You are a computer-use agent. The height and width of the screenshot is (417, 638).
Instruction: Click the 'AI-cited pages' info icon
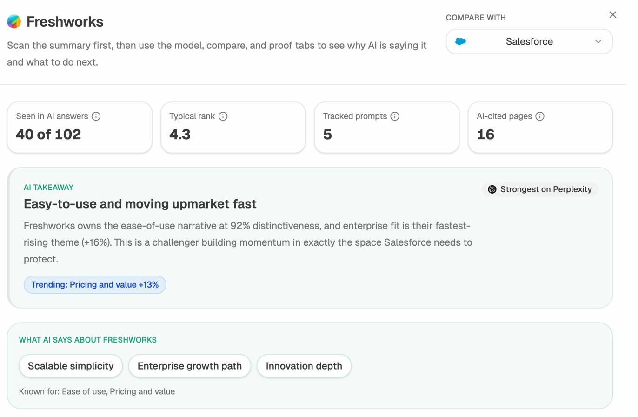tap(540, 116)
